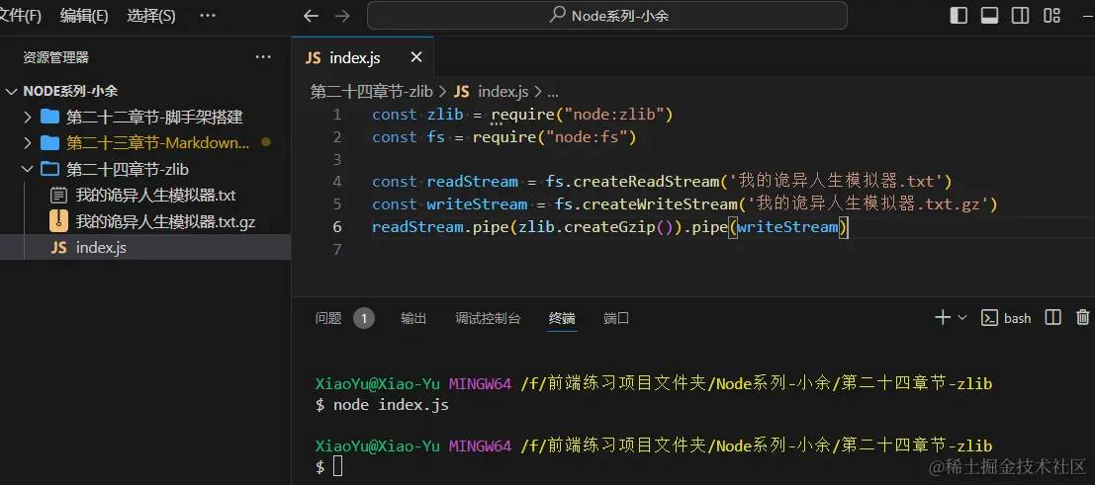Open the terminal launch profile dropdown arrow
The image size is (1095, 485).
(x=962, y=317)
